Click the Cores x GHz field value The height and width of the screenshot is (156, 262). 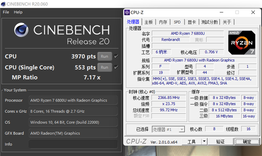(73, 111)
